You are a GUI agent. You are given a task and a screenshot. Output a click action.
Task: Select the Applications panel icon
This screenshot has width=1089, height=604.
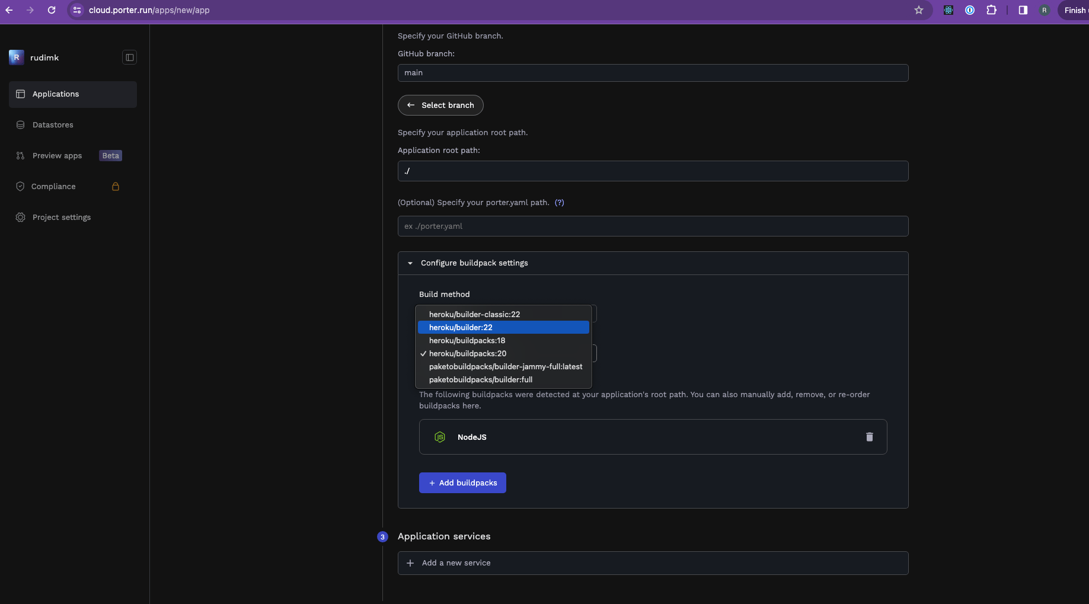tap(20, 94)
